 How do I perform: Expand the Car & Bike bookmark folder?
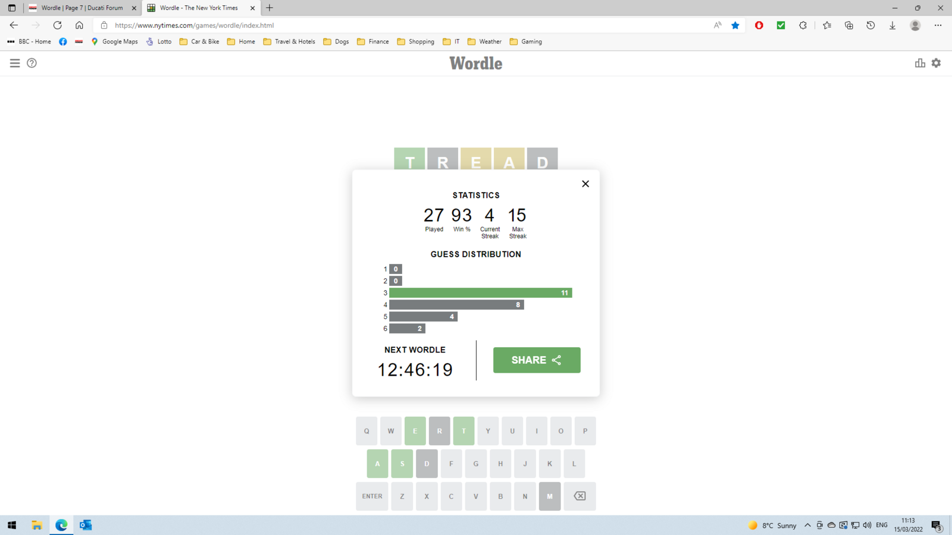pos(199,42)
